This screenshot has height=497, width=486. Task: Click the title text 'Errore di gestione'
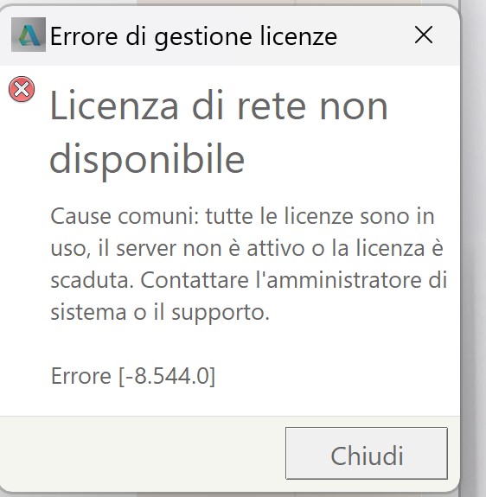click(151, 37)
